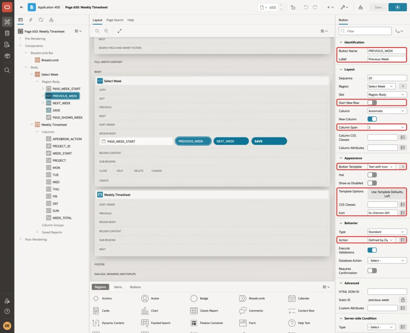The width and height of the screenshot is (410, 333).
Task: Click the Save button in top toolbar
Action: pos(378,7)
